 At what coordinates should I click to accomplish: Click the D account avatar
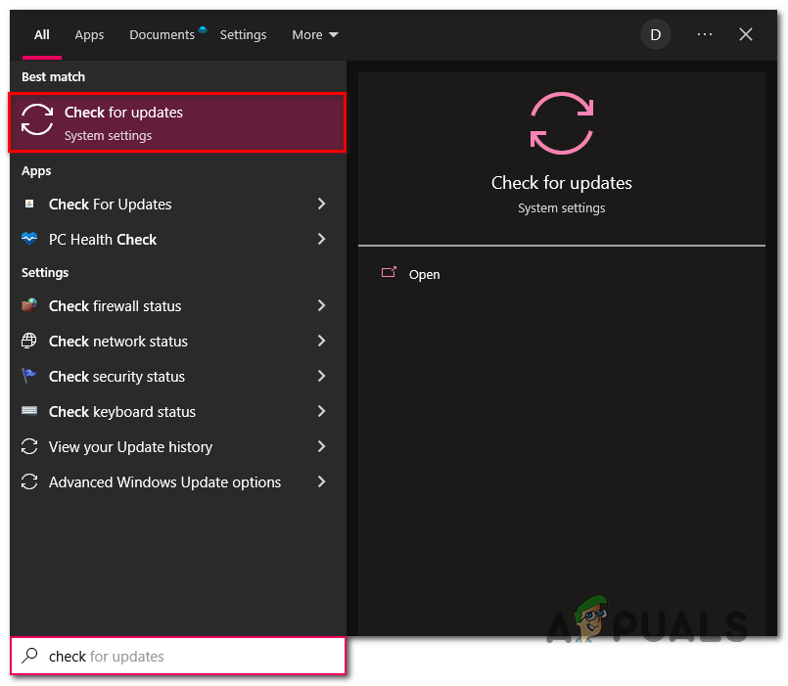(655, 34)
